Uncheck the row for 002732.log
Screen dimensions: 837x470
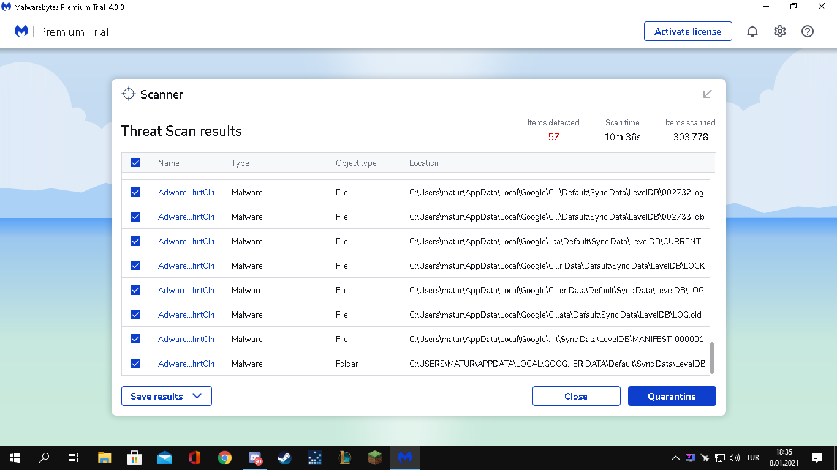tap(135, 192)
